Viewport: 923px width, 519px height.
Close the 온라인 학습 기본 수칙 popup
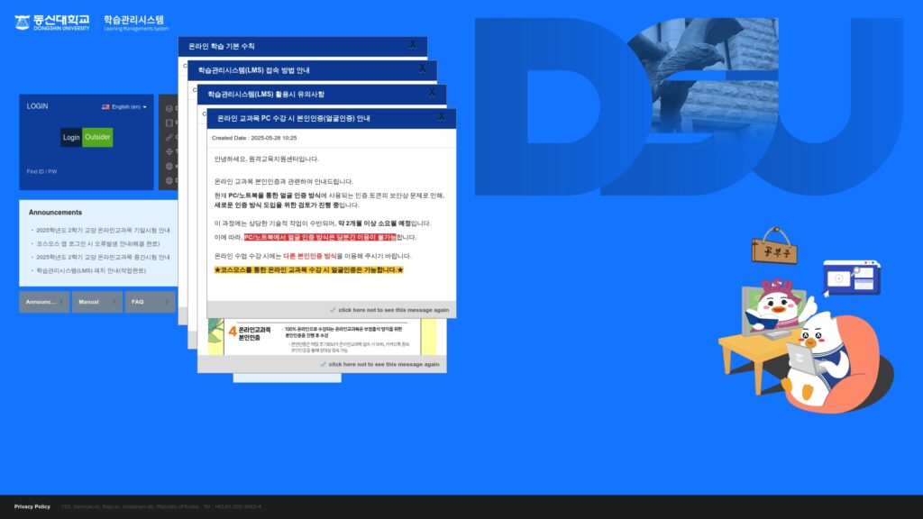coord(413,44)
